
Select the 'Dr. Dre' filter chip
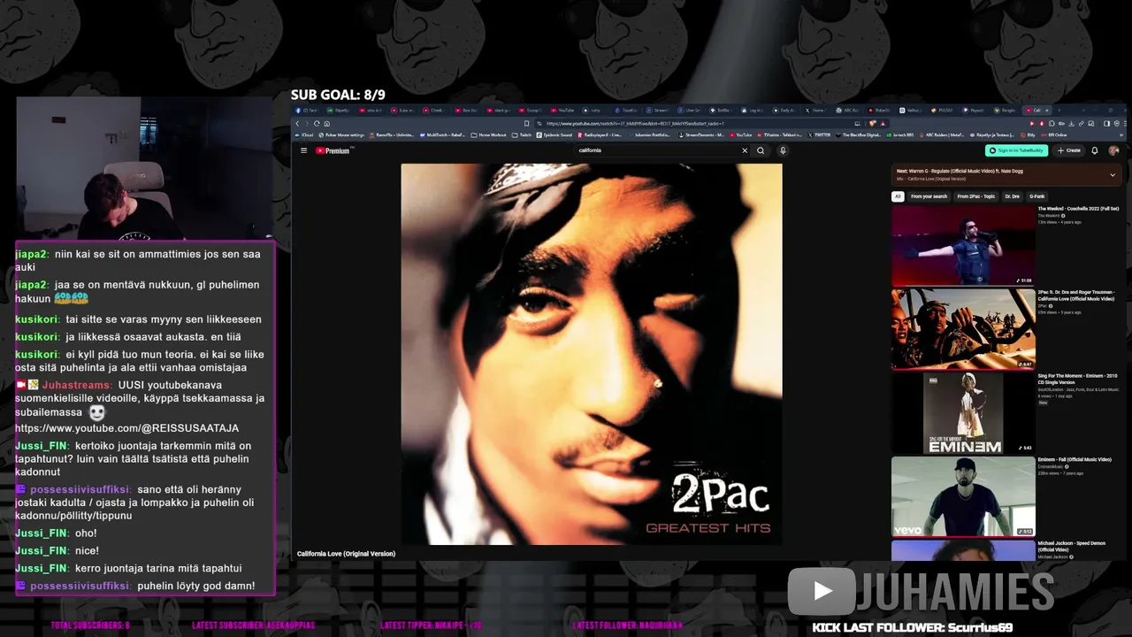(x=1013, y=196)
